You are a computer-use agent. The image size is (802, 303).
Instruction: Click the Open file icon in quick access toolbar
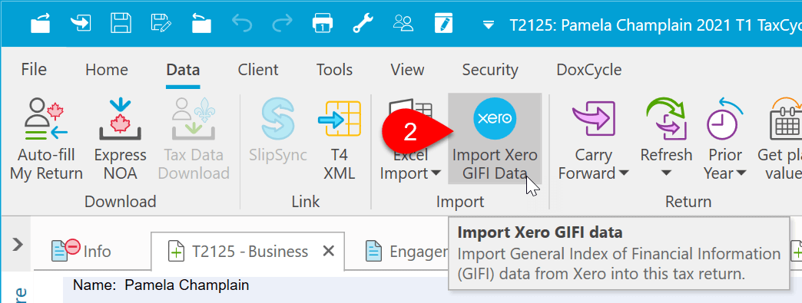[x=41, y=23]
